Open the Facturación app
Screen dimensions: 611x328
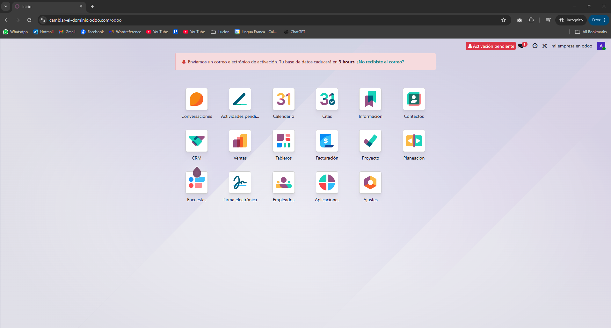point(327,141)
